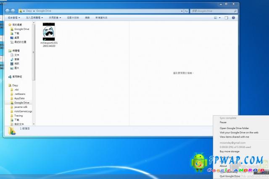Select View items shared with me
The height and width of the screenshot is (179, 269).
click(234, 137)
